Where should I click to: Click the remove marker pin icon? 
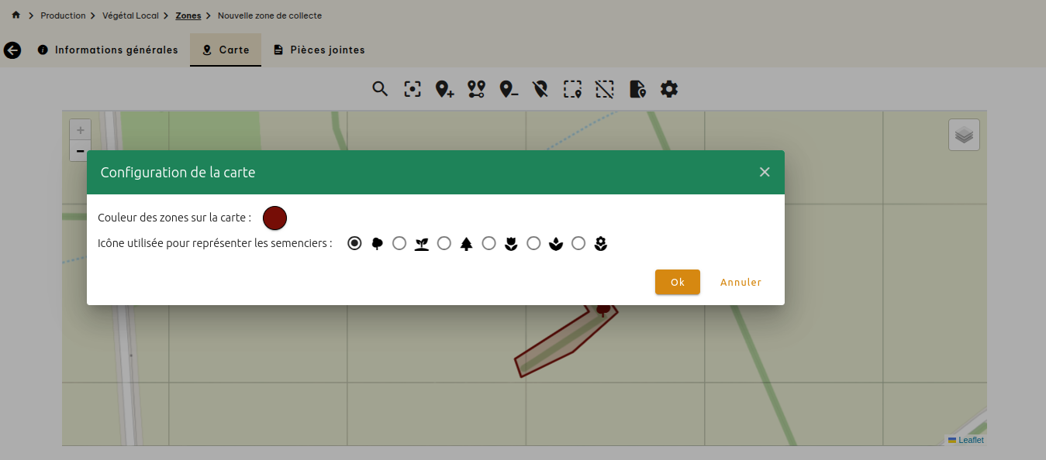[509, 89]
